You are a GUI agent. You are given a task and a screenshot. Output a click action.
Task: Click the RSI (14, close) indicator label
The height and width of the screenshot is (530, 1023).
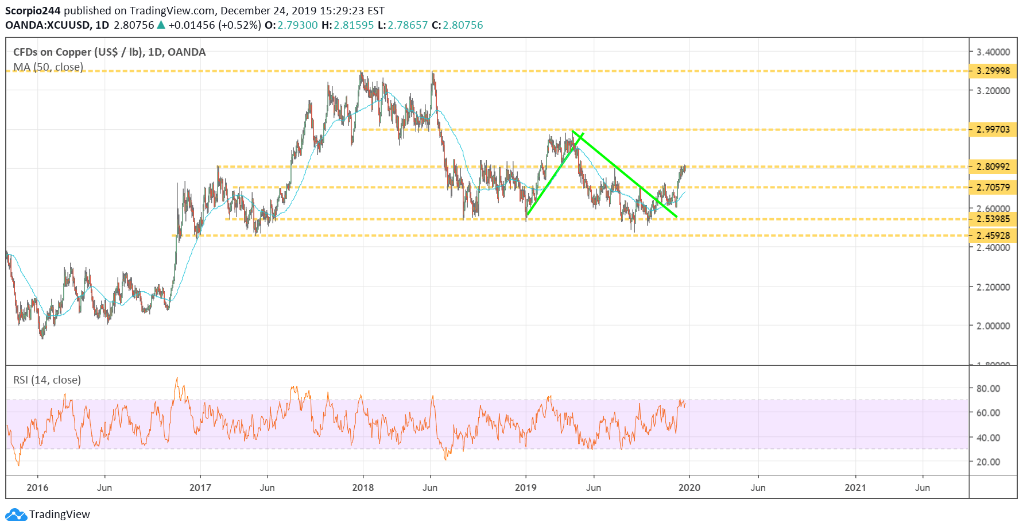point(47,380)
